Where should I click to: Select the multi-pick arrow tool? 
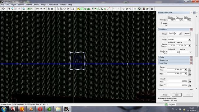click(61, 9)
